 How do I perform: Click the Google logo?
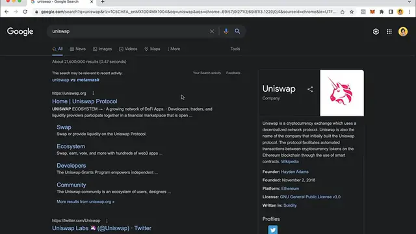(20, 32)
